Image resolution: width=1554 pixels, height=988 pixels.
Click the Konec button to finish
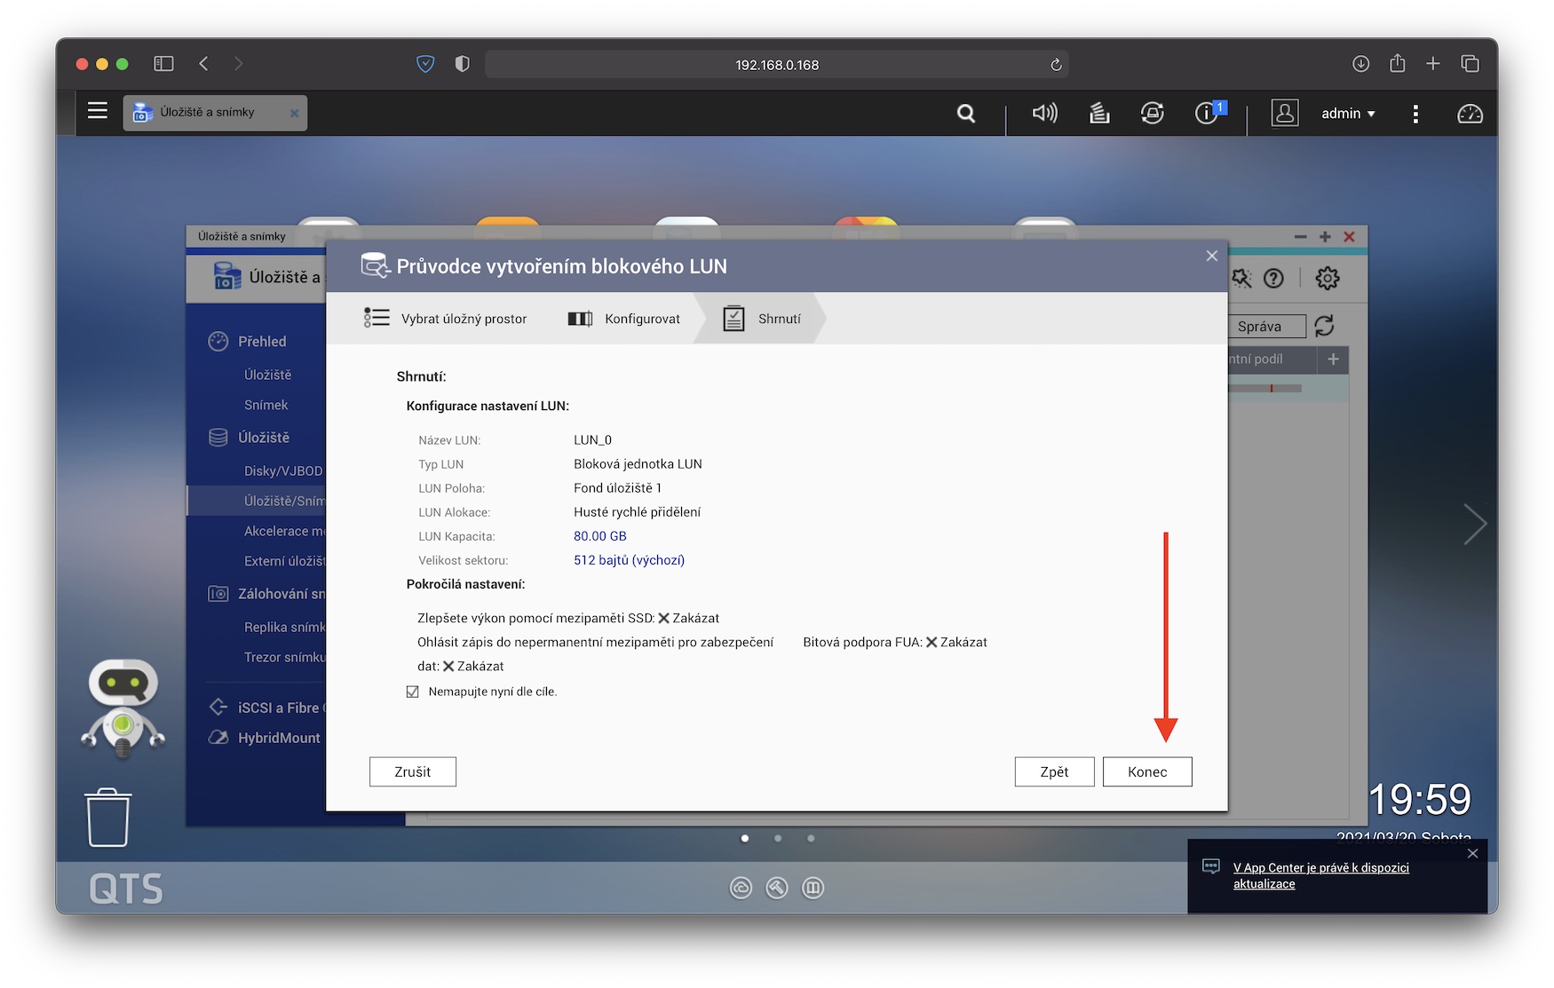(x=1147, y=771)
